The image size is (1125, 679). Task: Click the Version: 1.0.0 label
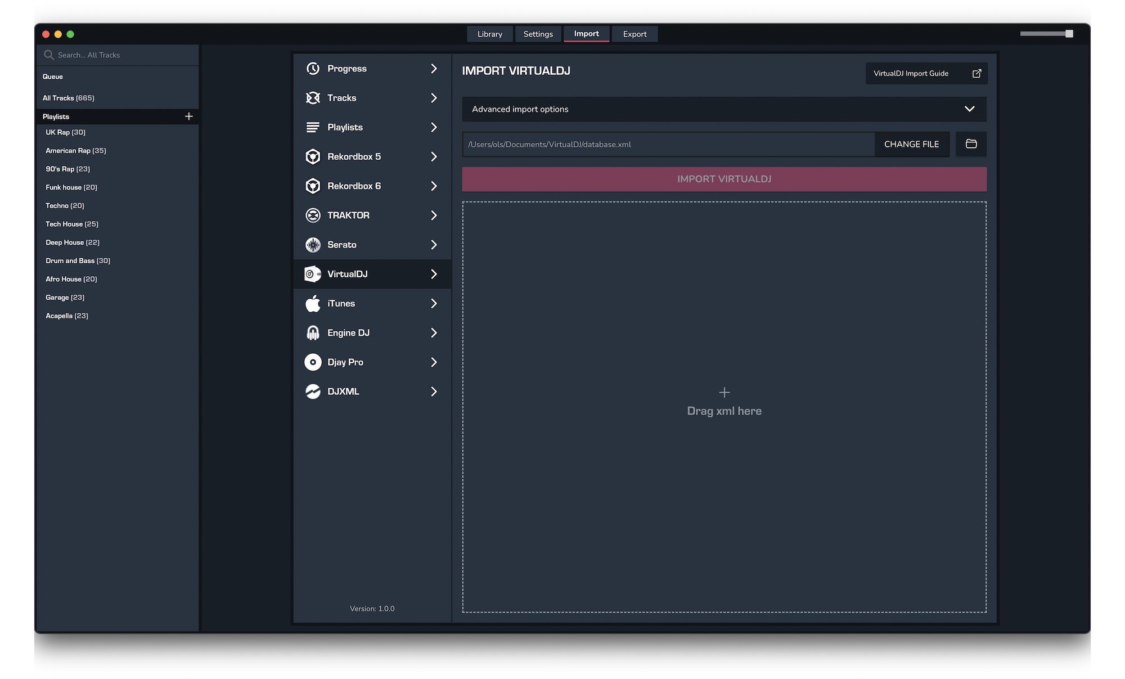point(372,609)
